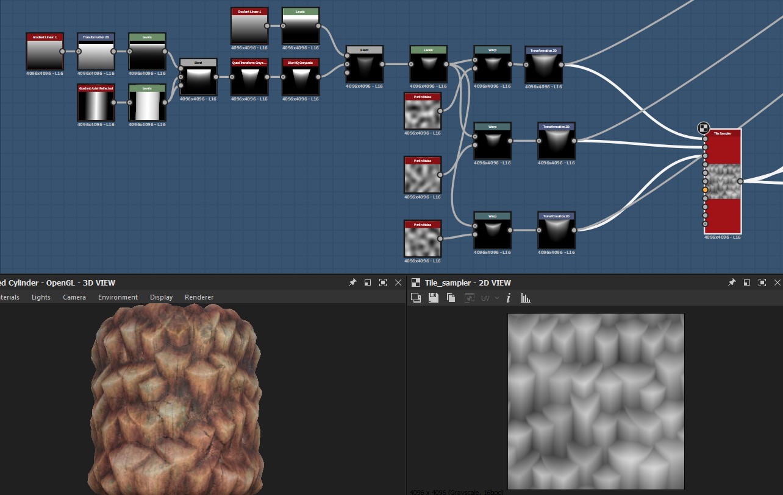Click the 'Tile_sampler - 2D VIEW' panel title
The image size is (783, 495).
point(468,283)
